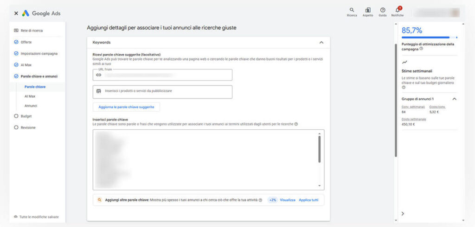Go to the Budget step
475x227 pixels.
pos(26,116)
